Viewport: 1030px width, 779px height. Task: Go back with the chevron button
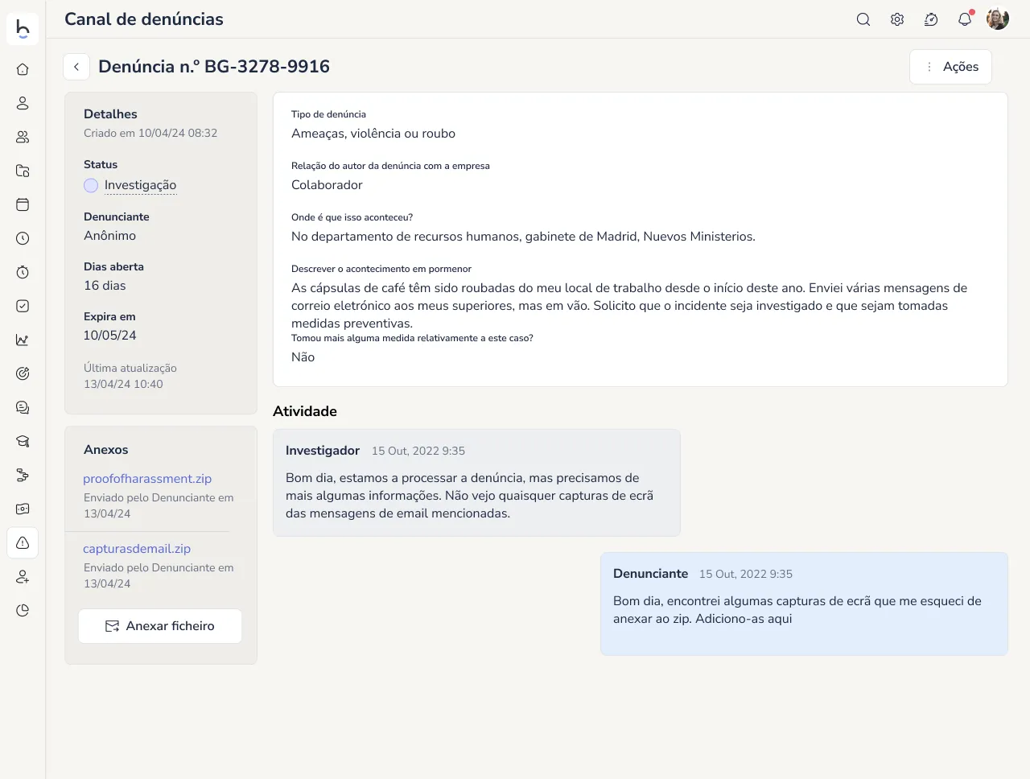click(76, 67)
